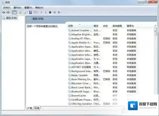Click Prov... description of Apple Mobile

click(97, 43)
